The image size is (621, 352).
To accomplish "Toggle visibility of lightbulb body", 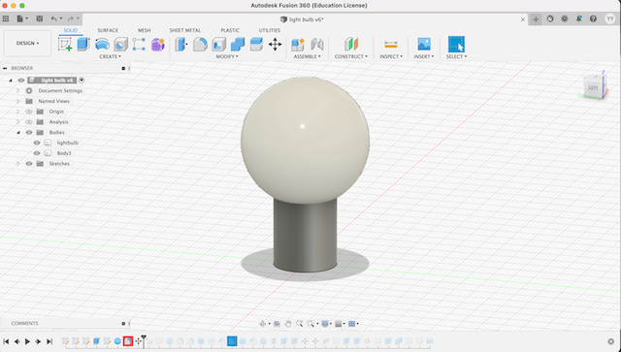I will click(x=37, y=143).
